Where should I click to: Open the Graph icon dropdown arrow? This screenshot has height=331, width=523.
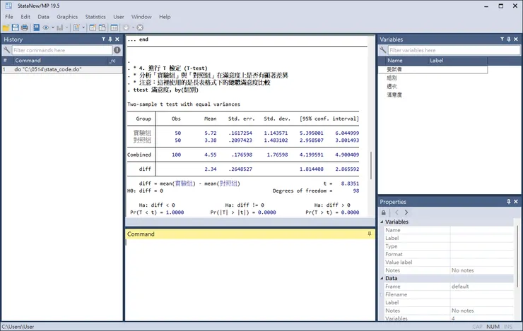(66, 28)
